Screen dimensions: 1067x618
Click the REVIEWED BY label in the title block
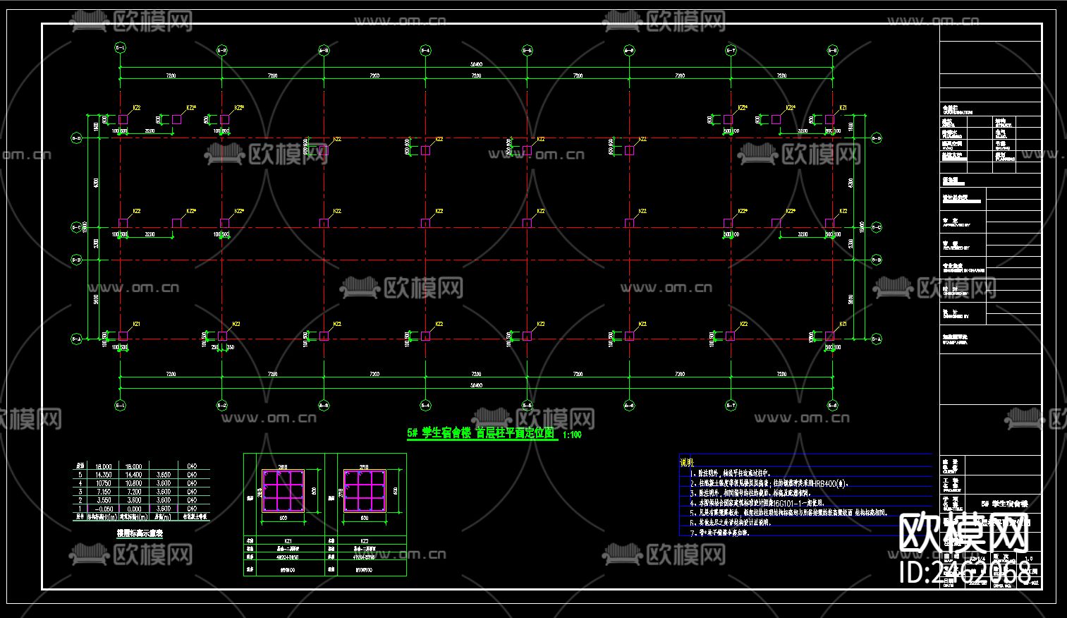coord(956,248)
